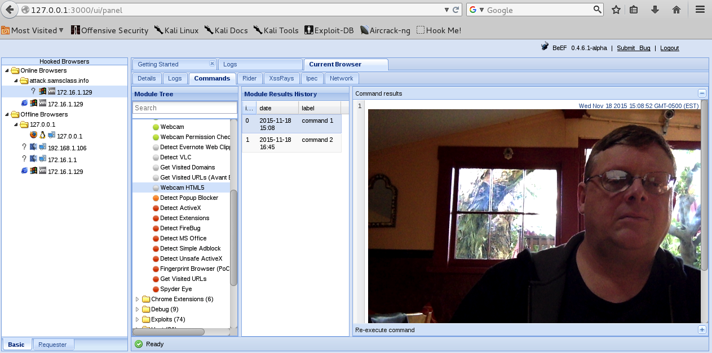Click the Firefox icon beside 127.0.0.1
This screenshot has height=353, width=712.
(x=33, y=135)
